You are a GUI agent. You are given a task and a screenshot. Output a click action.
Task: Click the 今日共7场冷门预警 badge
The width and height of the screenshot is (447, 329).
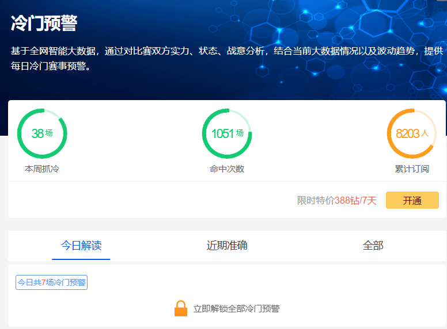pyautogui.click(x=51, y=282)
